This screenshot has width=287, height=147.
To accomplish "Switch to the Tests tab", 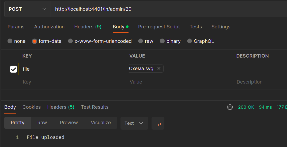I will [196, 27].
